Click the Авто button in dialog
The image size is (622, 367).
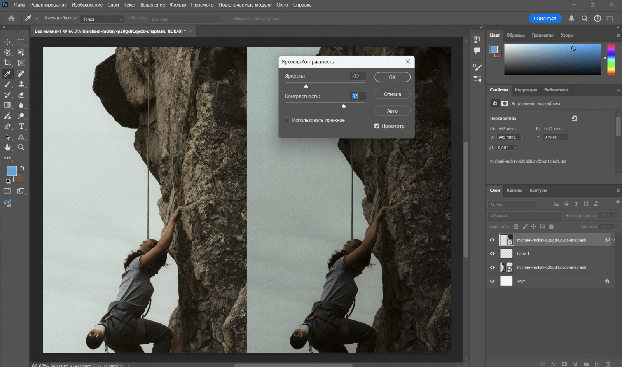pos(392,111)
